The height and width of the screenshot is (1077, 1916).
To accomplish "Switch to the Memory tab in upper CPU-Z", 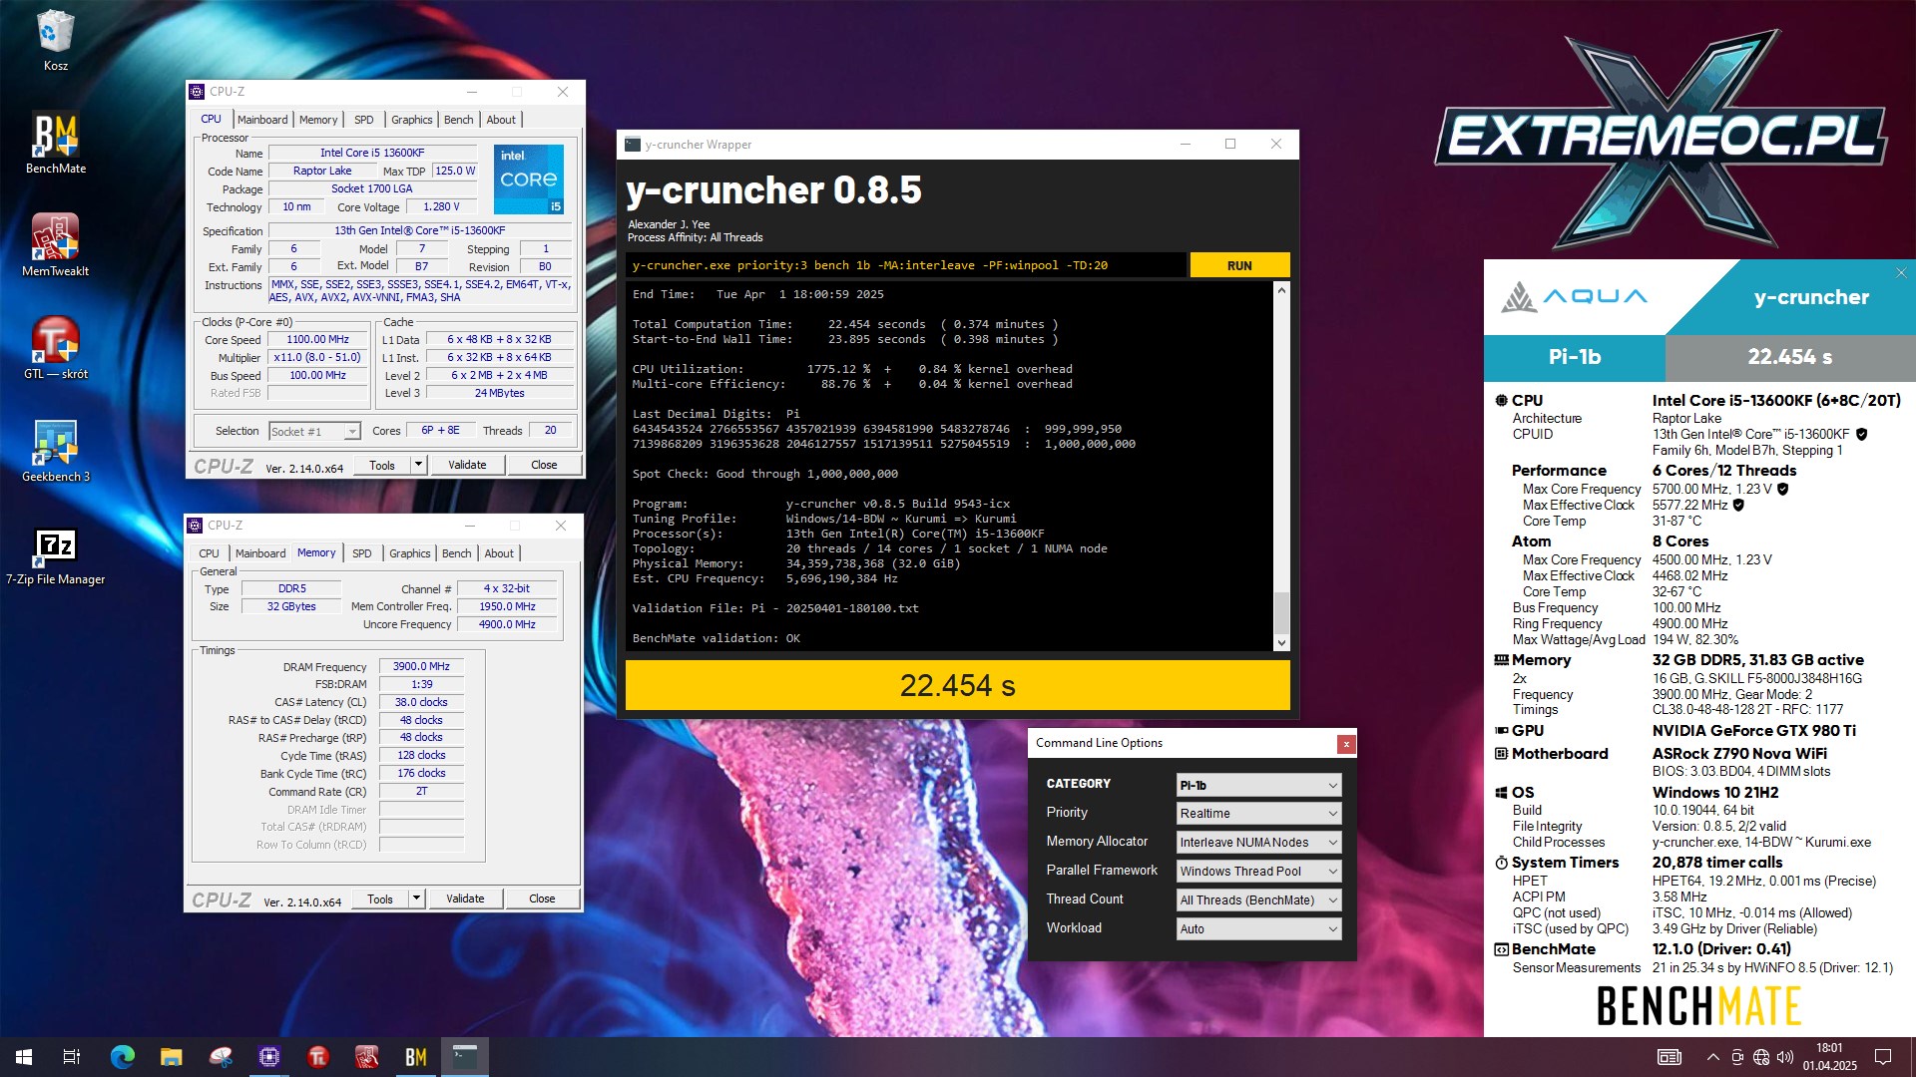I will click(318, 120).
